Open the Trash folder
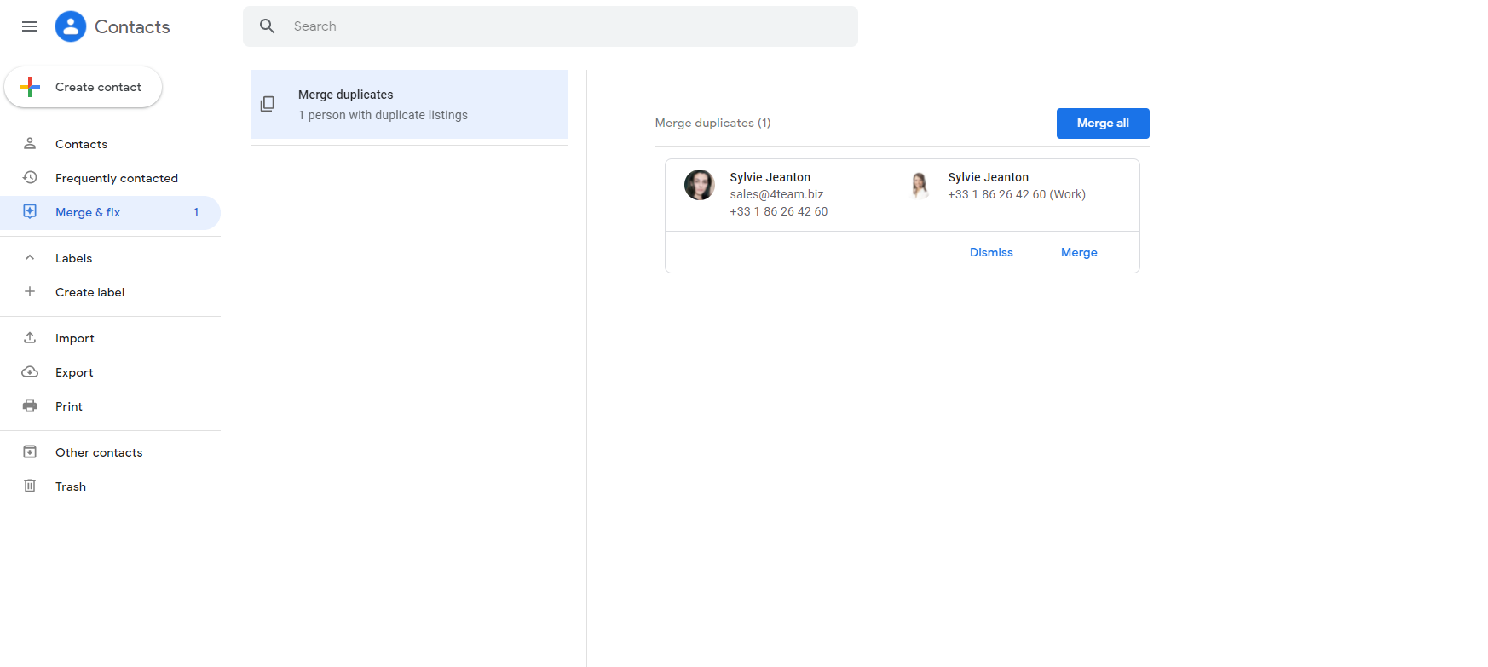1488x667 pixels. coord(110,486)
